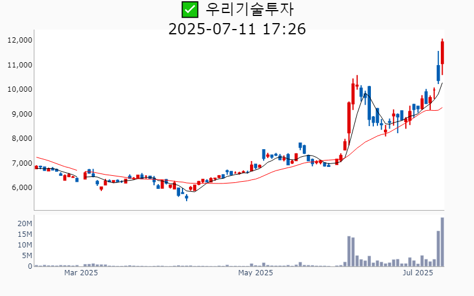This screenshot has height=296, width=474.
Task: Click the 9,000 price axis label
Action: pos(21,114)
